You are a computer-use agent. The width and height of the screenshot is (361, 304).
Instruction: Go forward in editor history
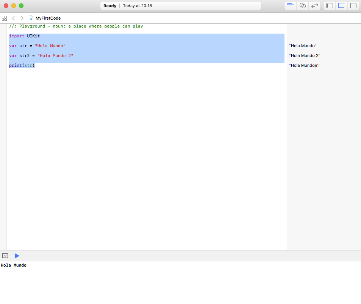[x=22, y=18]
